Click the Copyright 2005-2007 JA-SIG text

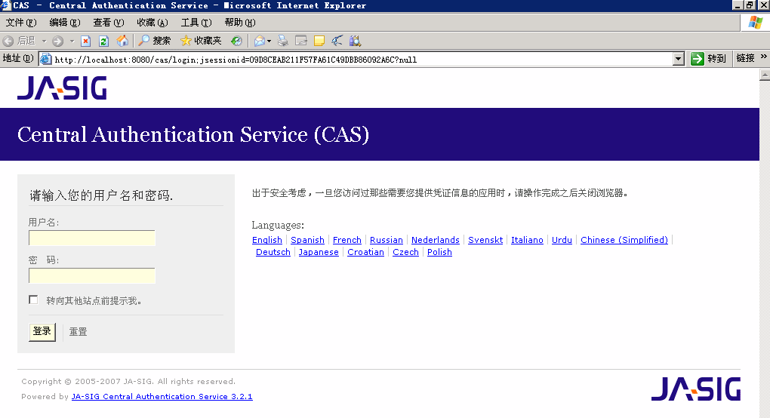(x=128, y=381)
